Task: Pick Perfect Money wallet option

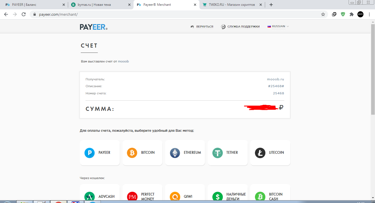Action: pyautogui.click(x=132, y=196)
